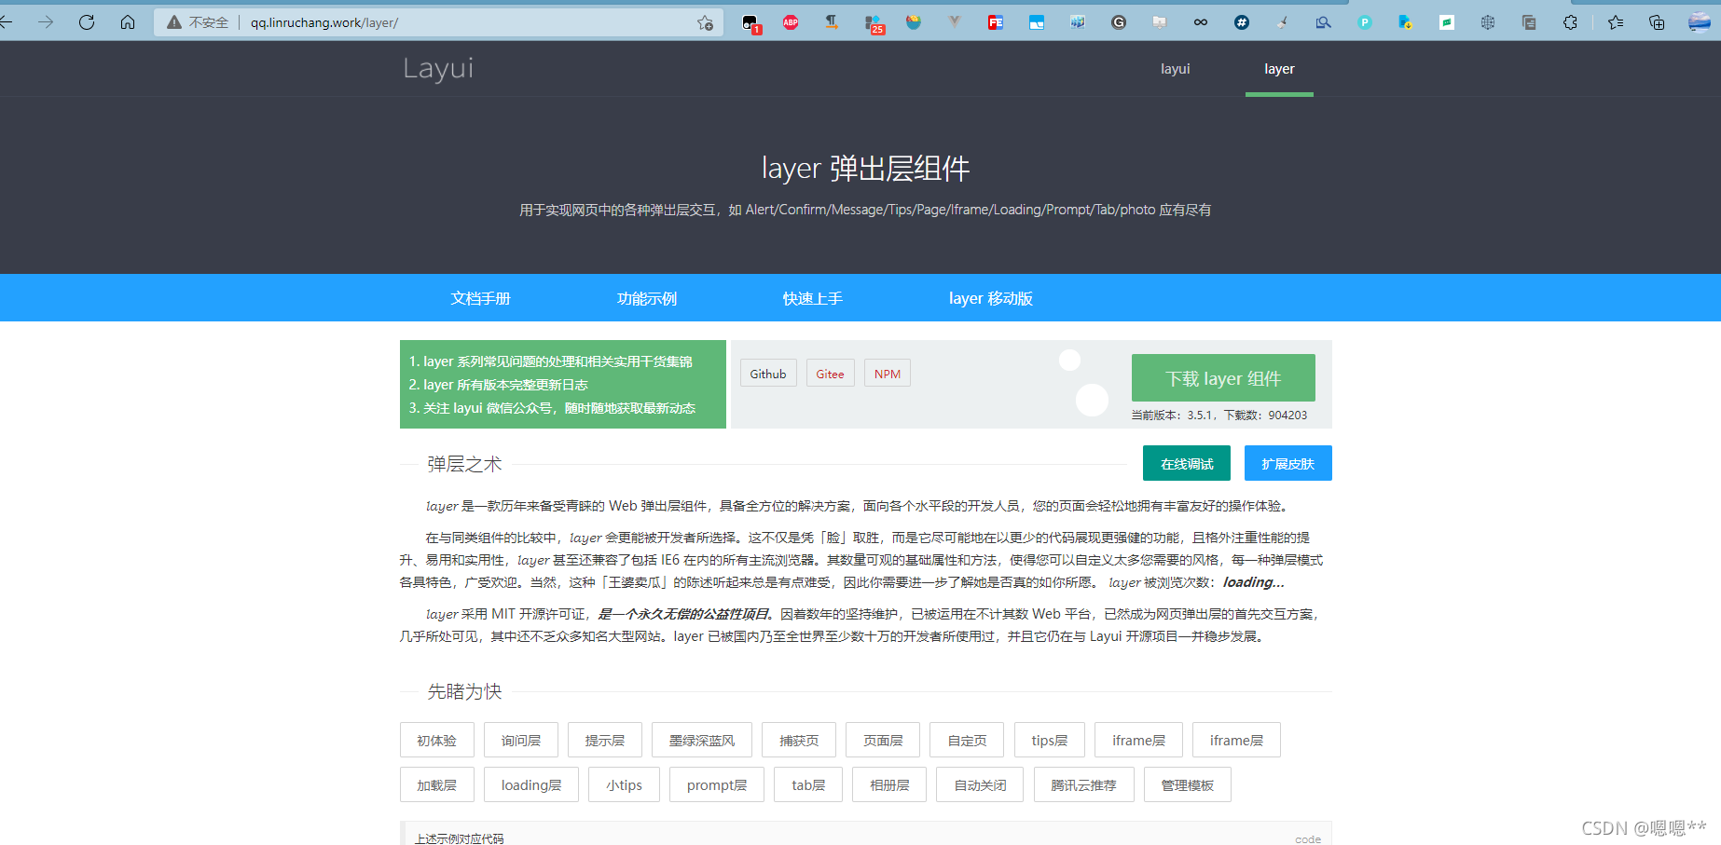Try the 墨绿深蓝风 demo button
The image size is (1721, 845).
[702, 740]
